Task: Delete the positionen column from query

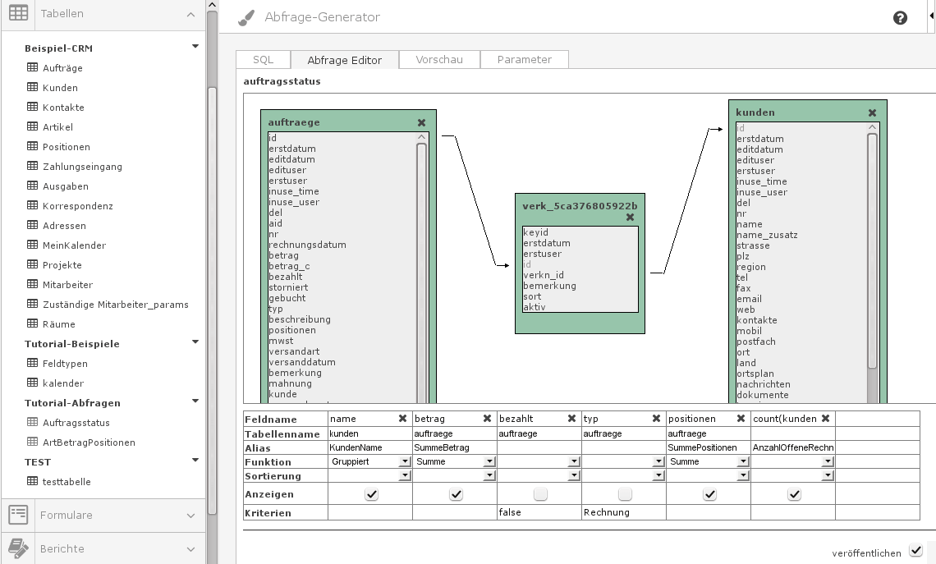Action: (x=741, y=419)
